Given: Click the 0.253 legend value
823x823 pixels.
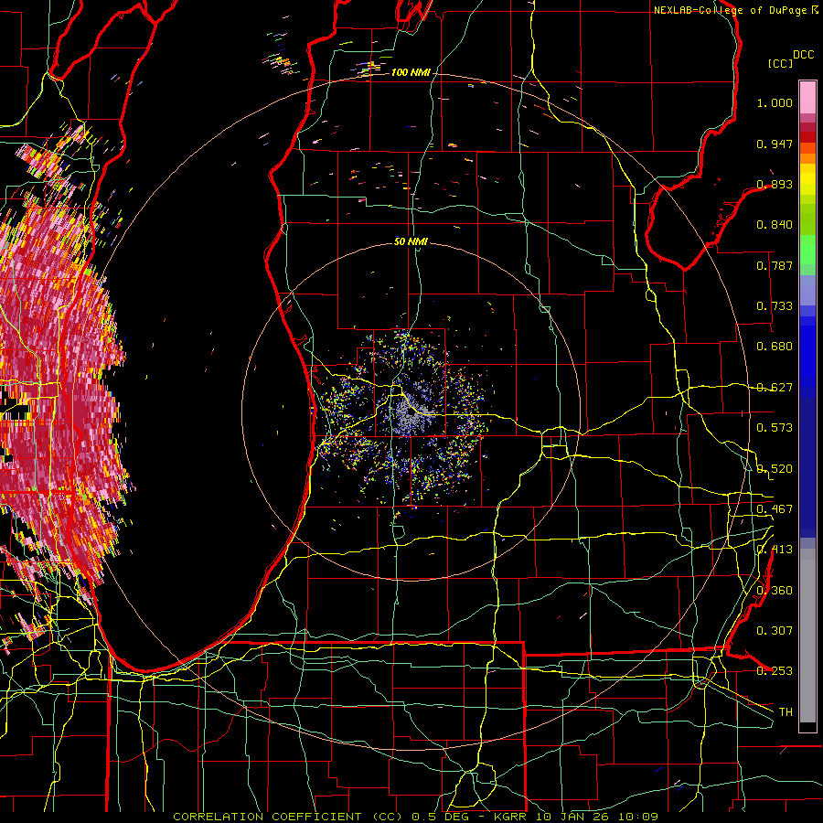Looking at the screenshot, I should click(x=775, y=671).
